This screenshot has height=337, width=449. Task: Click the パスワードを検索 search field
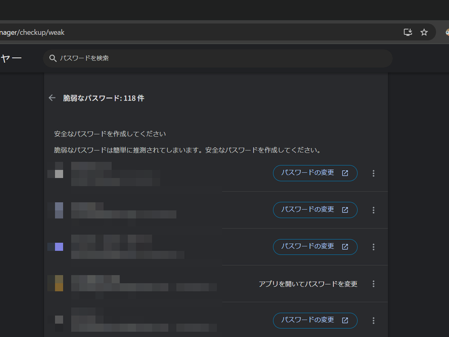coord(168,58)
